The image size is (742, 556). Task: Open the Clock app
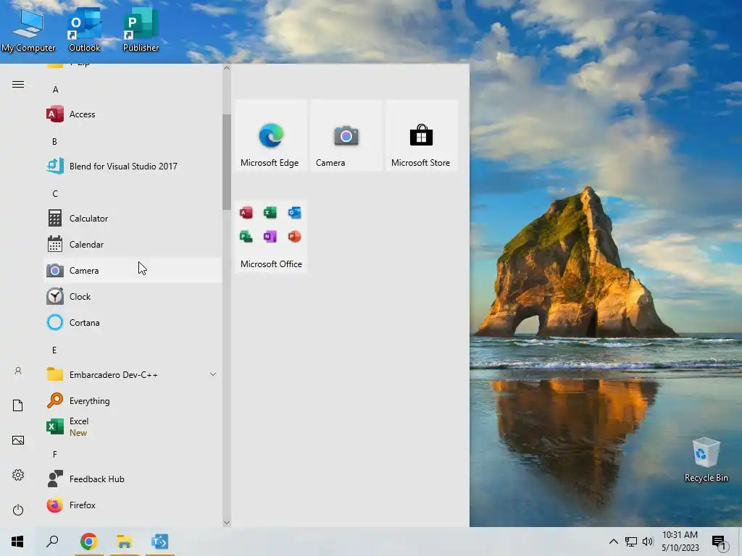[133, 296]
